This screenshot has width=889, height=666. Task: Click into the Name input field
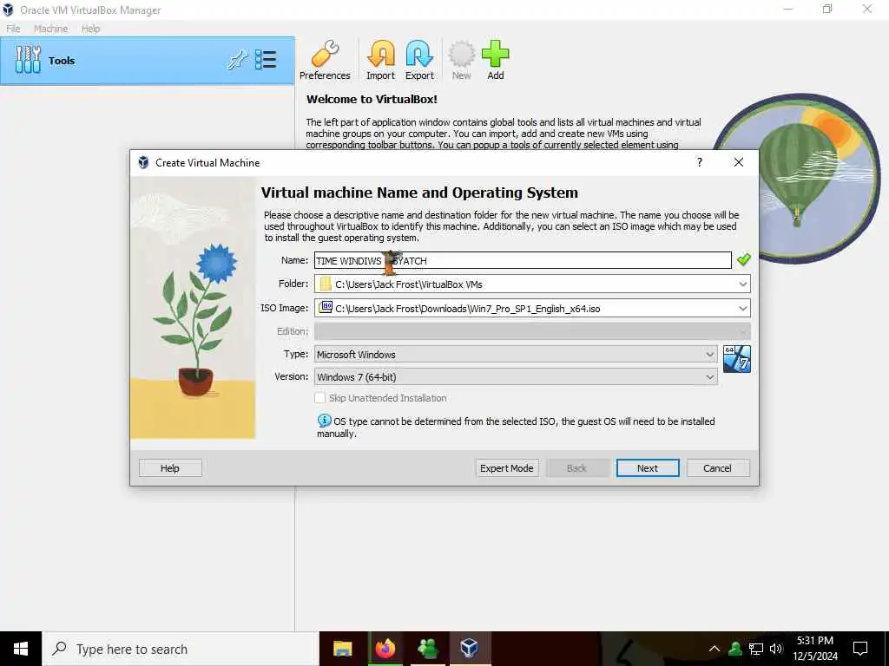tap(523, 260)
